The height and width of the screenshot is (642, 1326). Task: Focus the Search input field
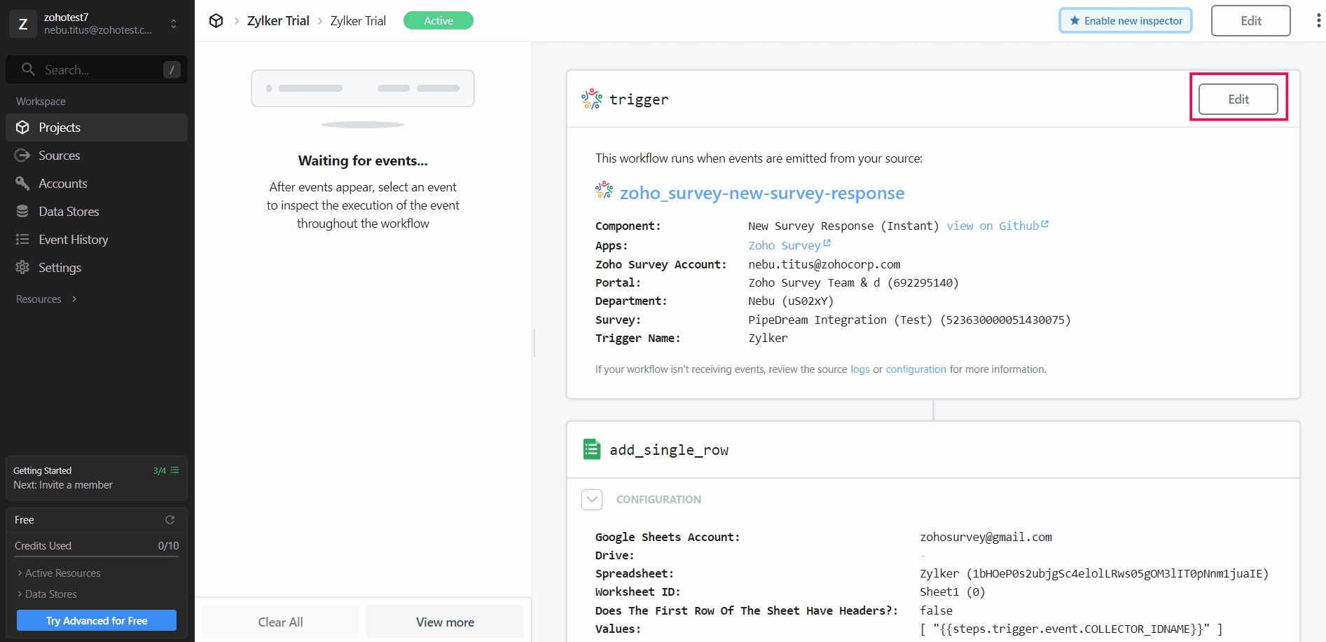pyautogui.click(x=97, y=69)
